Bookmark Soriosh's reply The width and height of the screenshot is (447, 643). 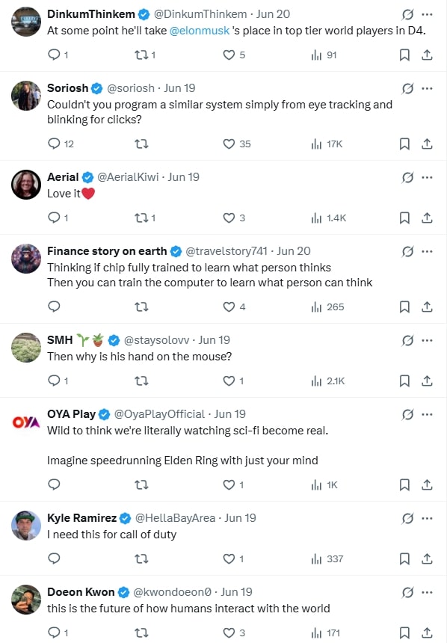pos(405,144)
